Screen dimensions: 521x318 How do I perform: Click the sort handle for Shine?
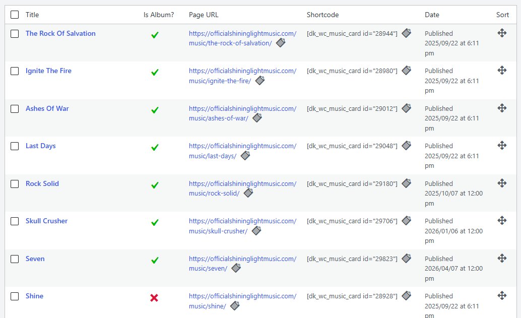[x=502, y=295]
